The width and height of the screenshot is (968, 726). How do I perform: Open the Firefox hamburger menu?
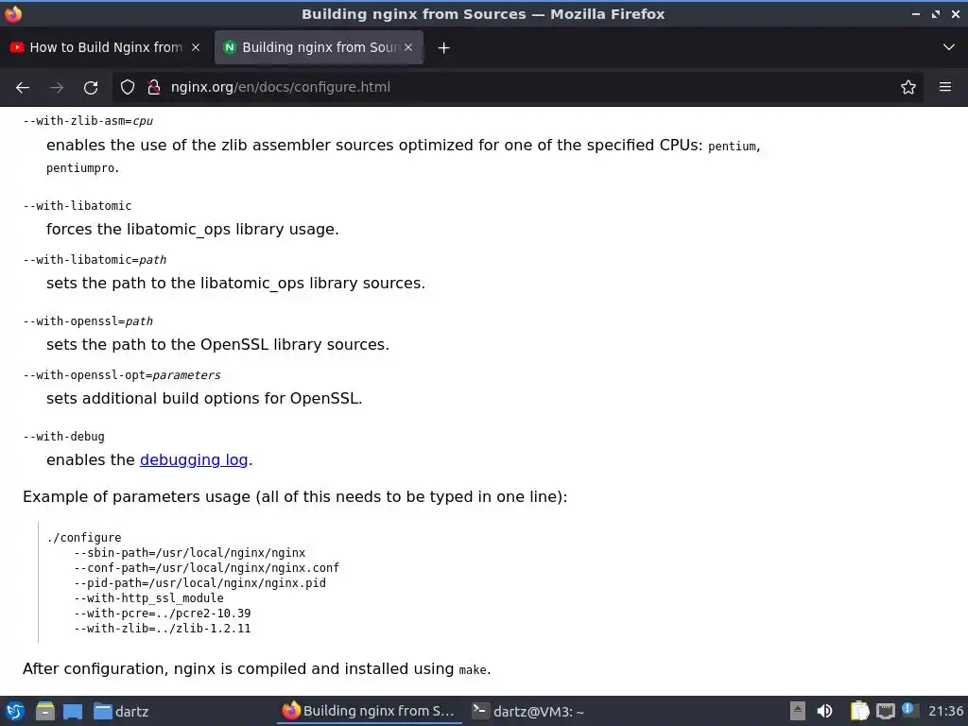pyautogui.click(x=945, y=87)
